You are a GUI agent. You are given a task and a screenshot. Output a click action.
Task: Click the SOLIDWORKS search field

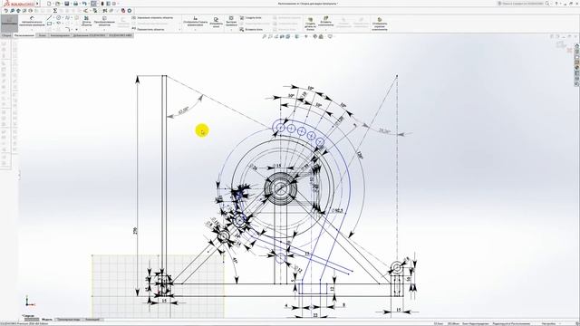(x=524, y=4)
